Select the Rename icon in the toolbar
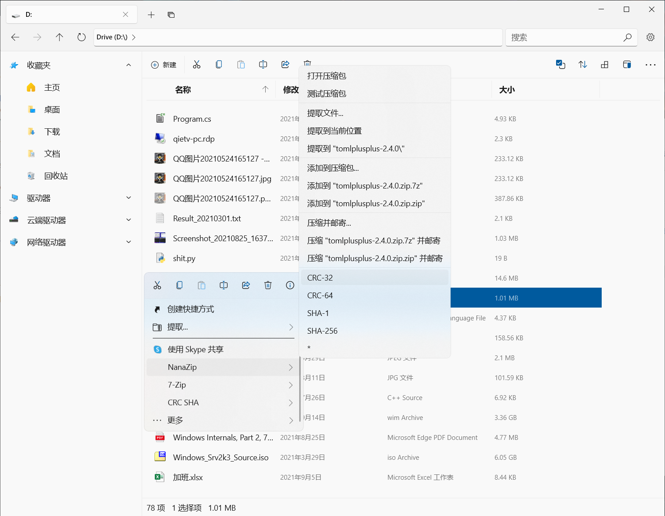This screenshot has width=665, height=516. [263, 64]
